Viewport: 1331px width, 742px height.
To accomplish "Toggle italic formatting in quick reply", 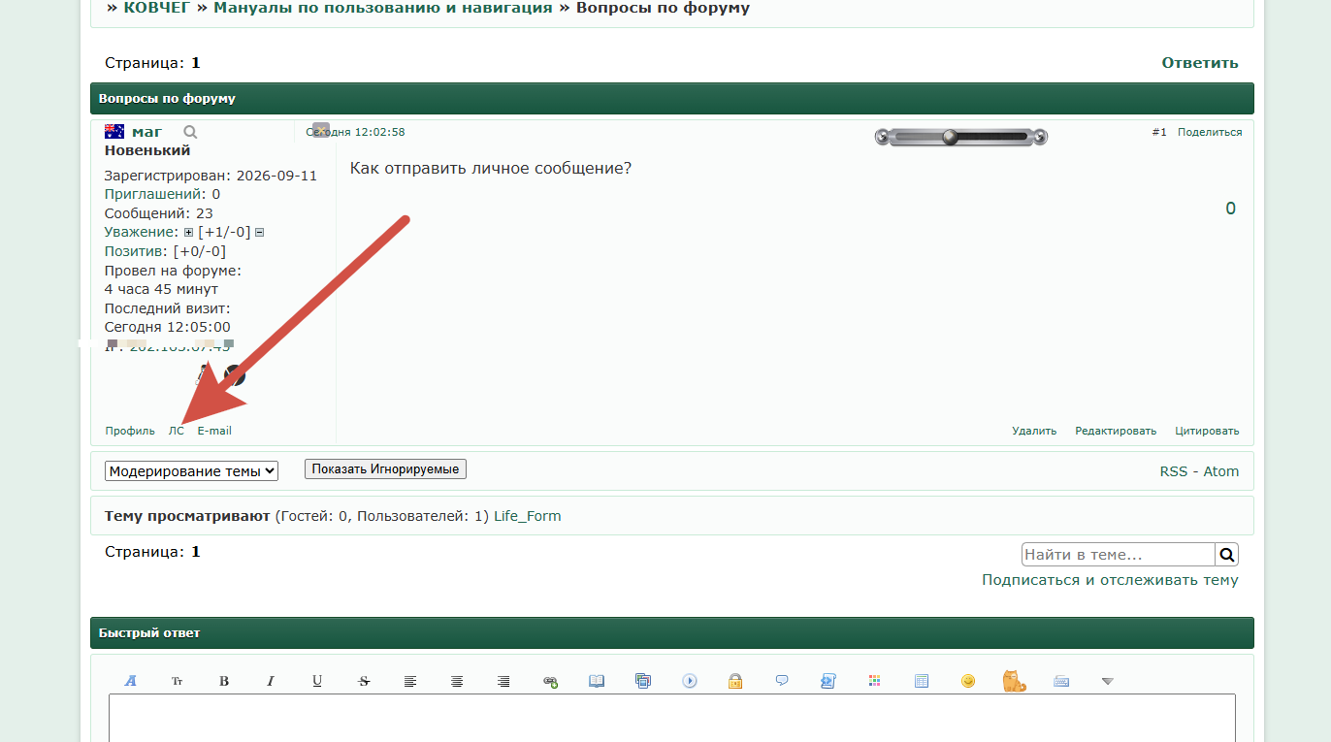I will pyautogui.click(x=271, y=681).
